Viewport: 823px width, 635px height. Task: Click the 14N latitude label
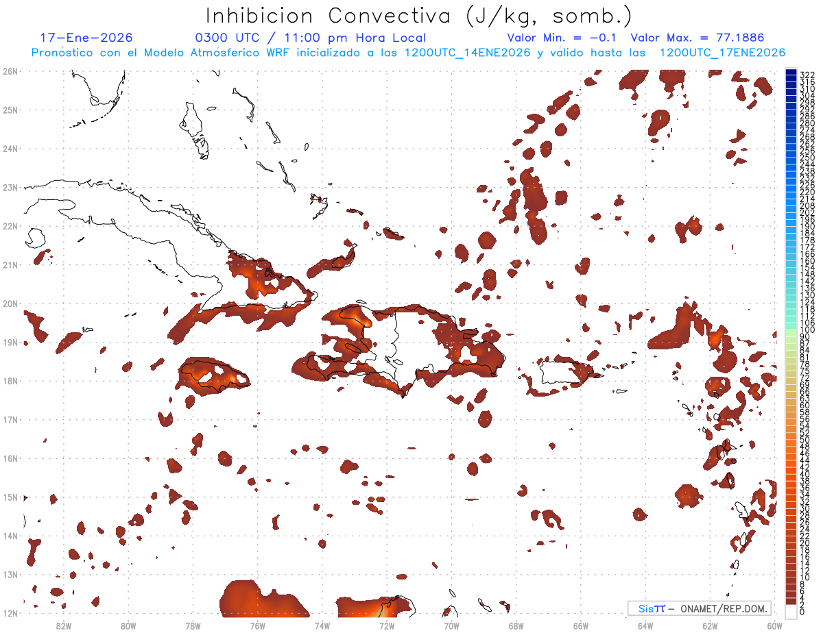point(10,536)
